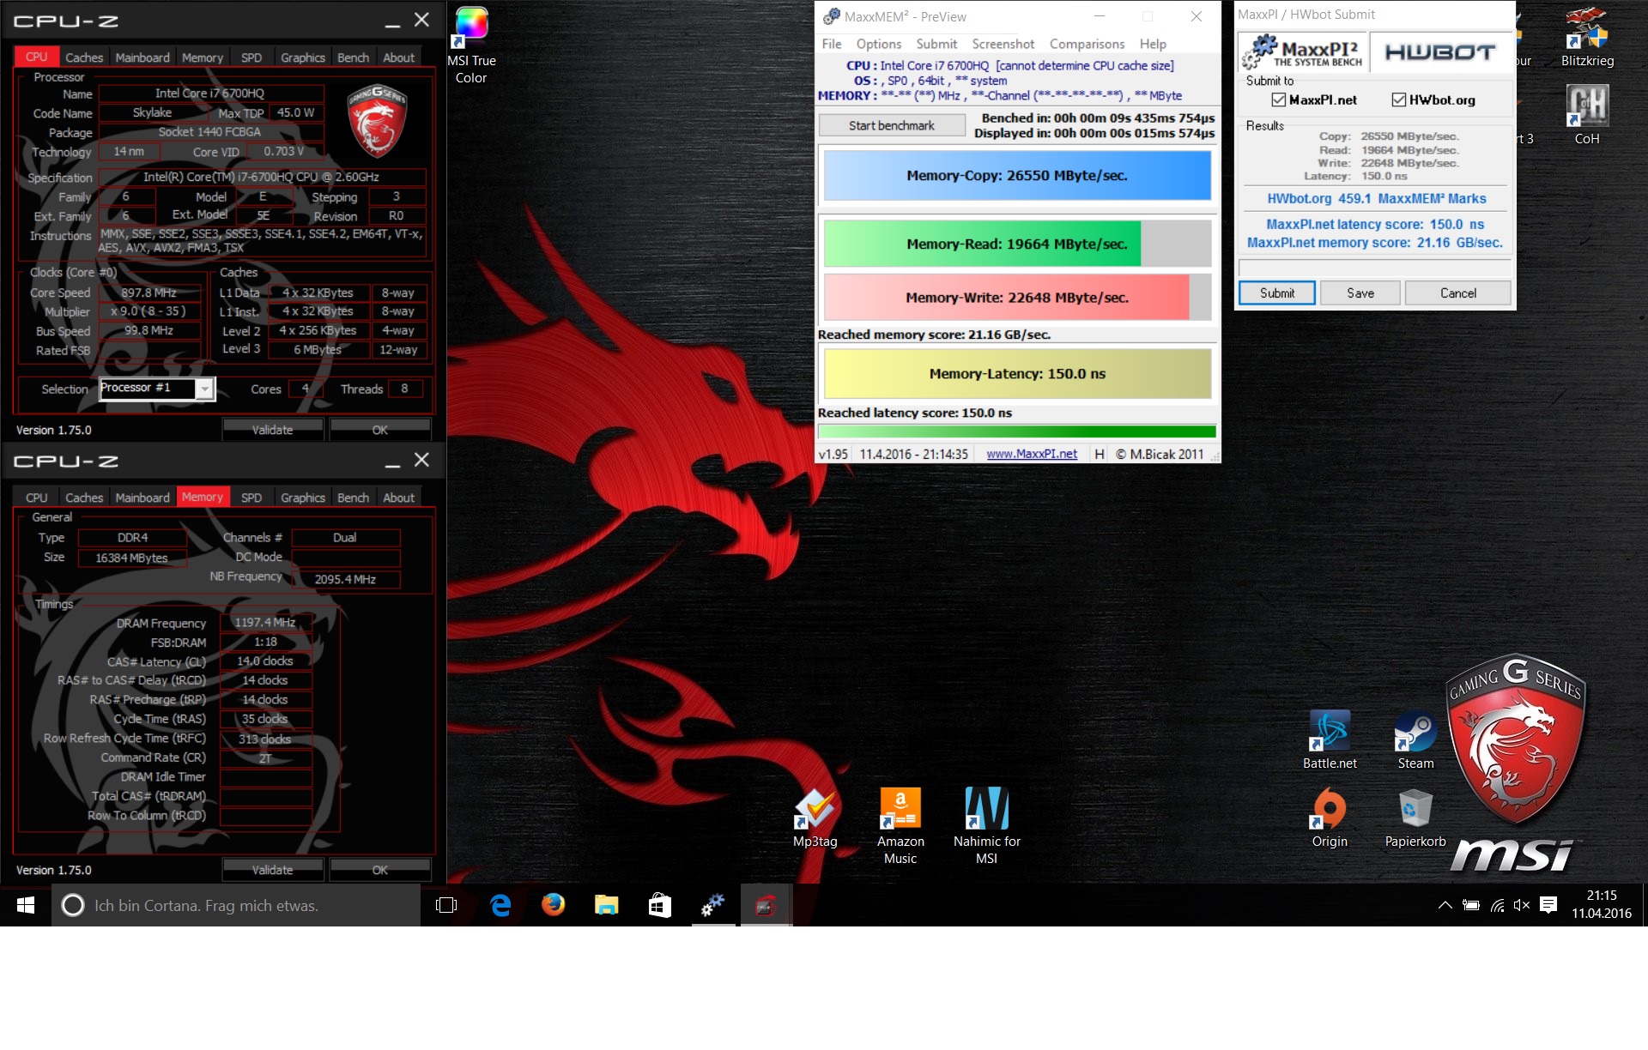Image resolution: width=1648 pixels, height=1050 pixels.
Task: Click the Memory-Copy result bar
Action: (x=1017, y=175)
